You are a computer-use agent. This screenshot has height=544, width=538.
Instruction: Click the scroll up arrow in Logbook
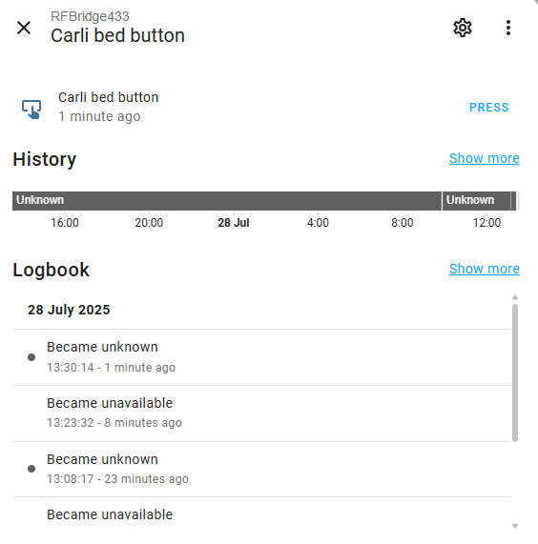pyautogui.click(x=515, y=297)
